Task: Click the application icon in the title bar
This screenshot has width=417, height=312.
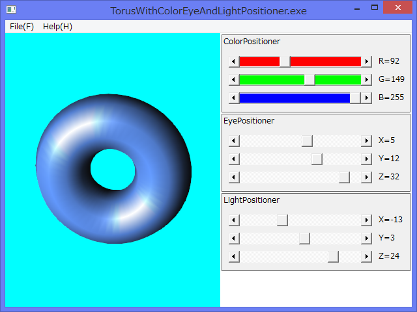Action: click(x=11, y=10)
